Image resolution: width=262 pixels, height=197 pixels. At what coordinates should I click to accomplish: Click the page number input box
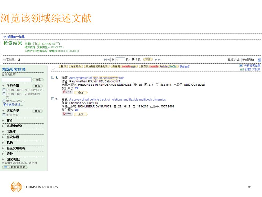click(120, 60)
